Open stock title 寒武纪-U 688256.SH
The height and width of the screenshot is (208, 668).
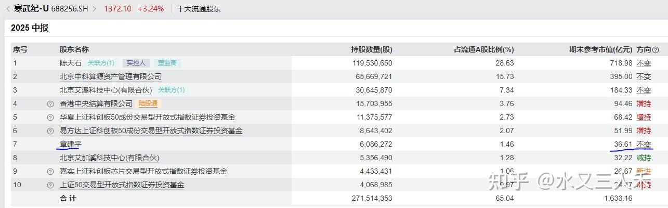[x=51, y=9]
